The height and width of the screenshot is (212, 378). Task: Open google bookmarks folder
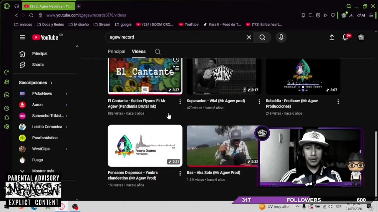click(x=123, y=24)
